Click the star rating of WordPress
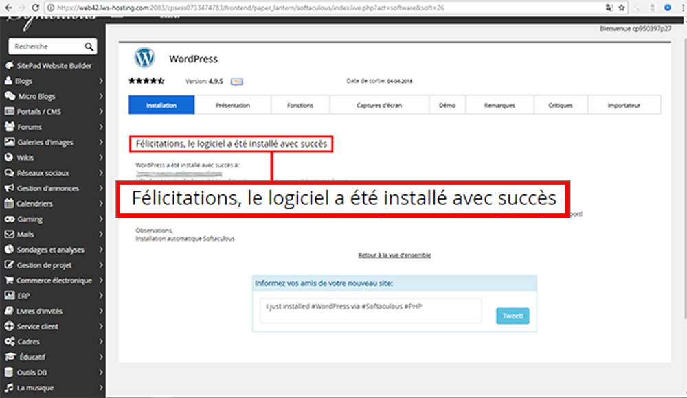The height and width of the screenshot is (398, 687). click(x=146, y=80)
